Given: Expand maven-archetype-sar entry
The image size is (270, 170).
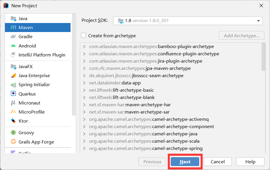Looking at the screenshot, I should click(x=84, y=112).
